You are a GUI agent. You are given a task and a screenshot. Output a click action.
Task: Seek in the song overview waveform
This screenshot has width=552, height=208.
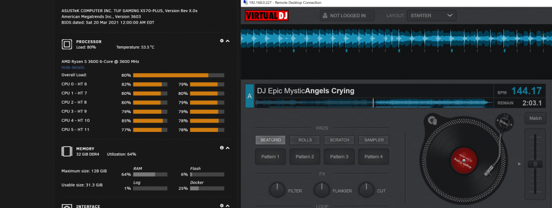coord(374,103)
